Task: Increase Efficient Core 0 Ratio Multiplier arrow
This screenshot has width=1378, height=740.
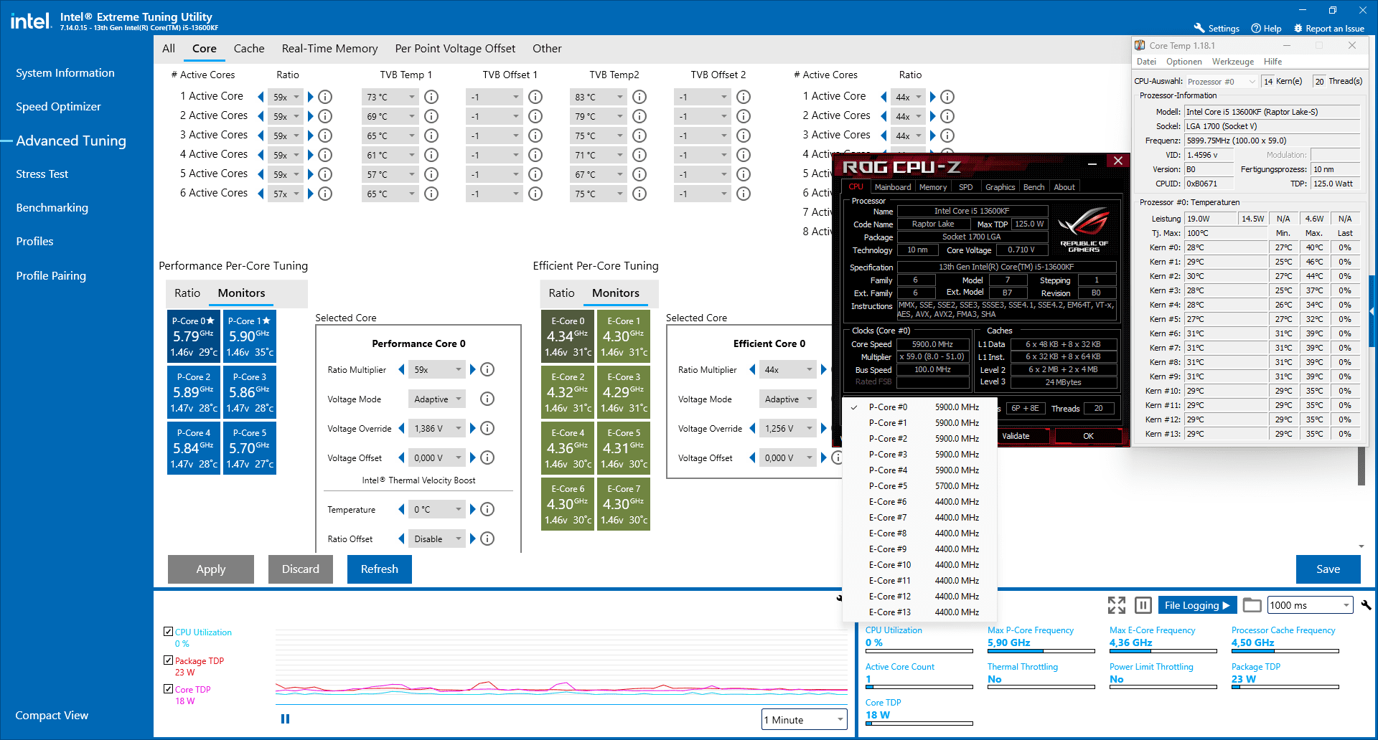Action: click(x=823, y=370)
